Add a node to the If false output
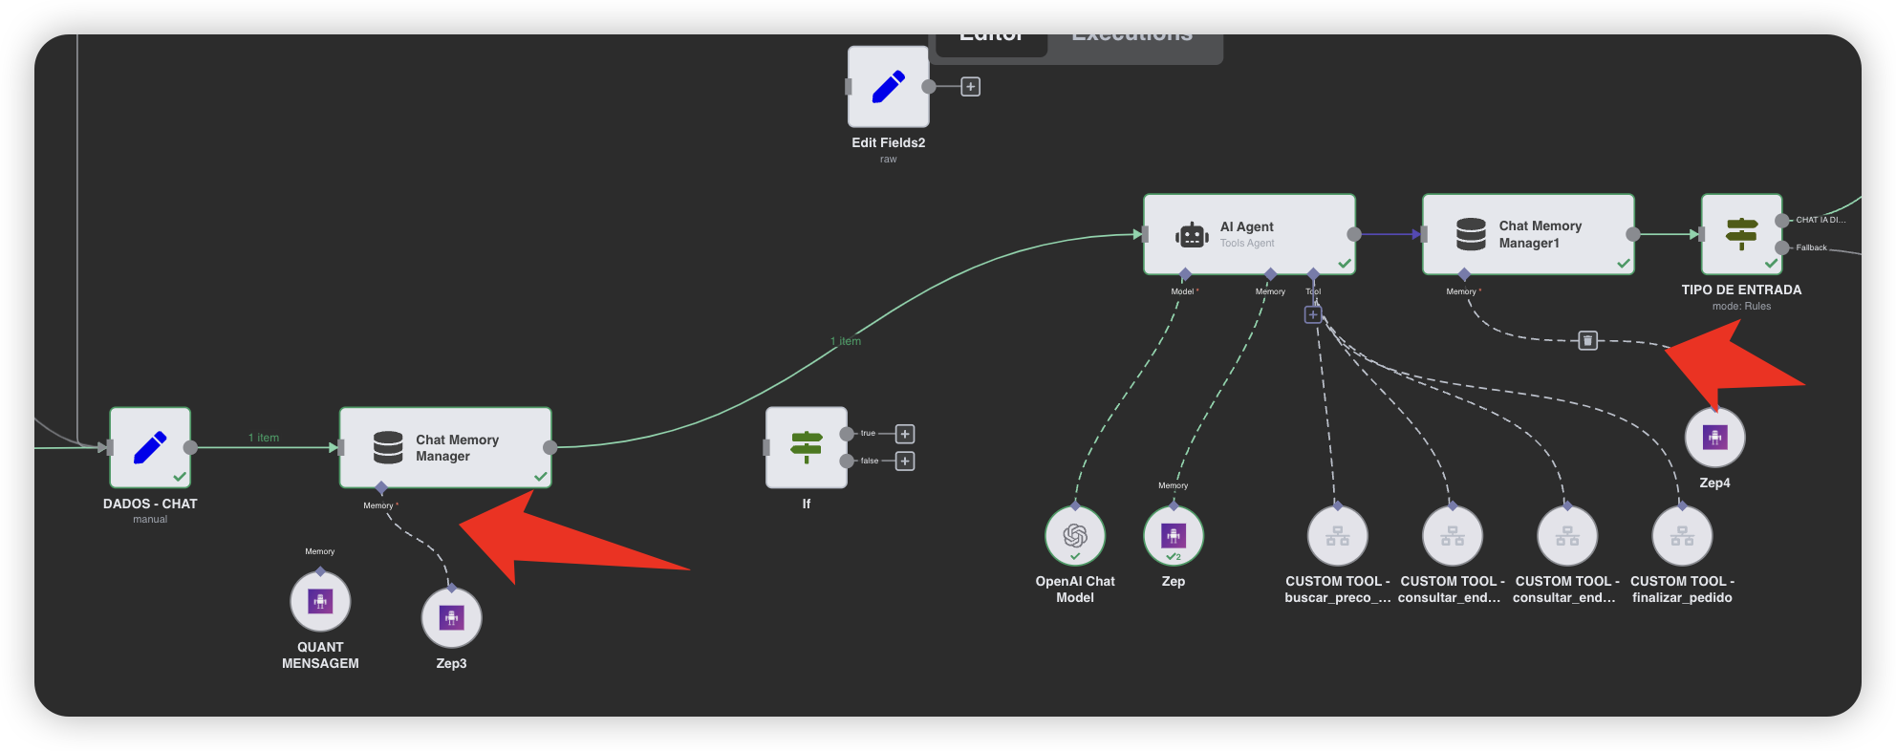 pyautogui.click(x=905, y=461)
